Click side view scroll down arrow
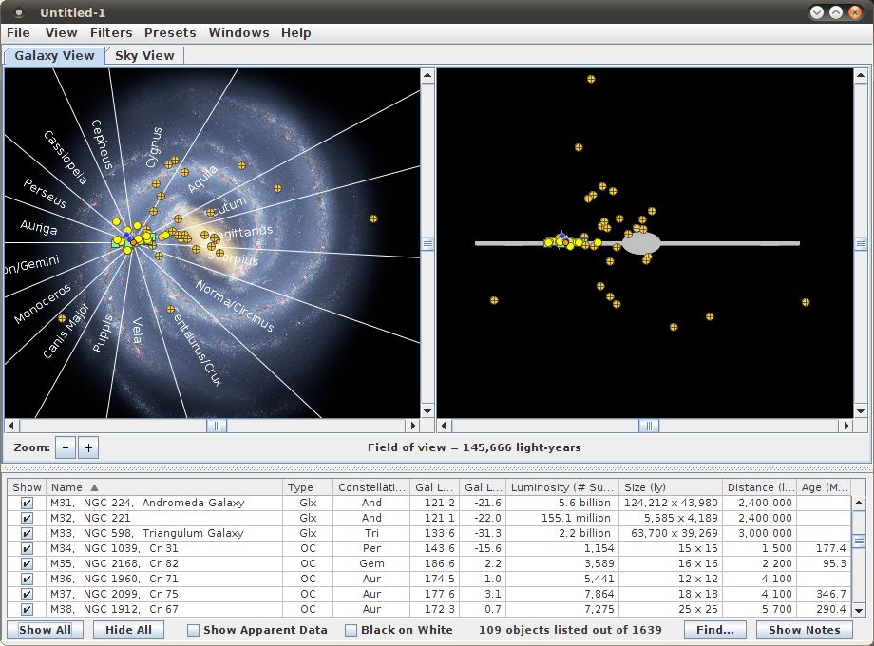The width and height of the screenshot is (874, 646). (x=861, y=411)
